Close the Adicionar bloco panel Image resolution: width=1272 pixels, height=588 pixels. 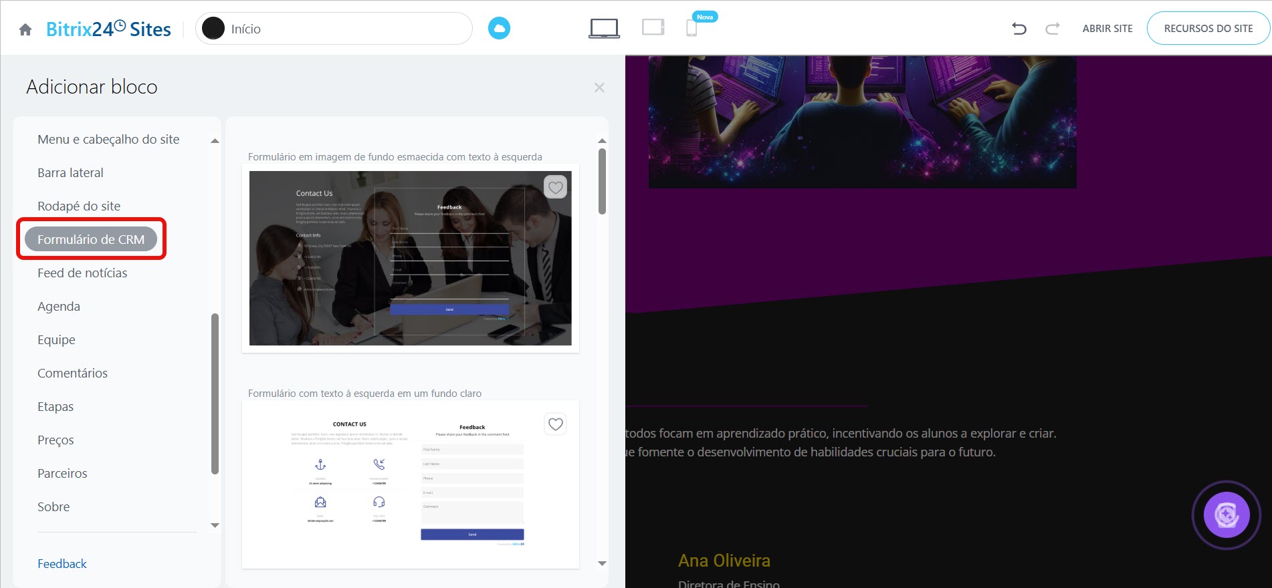(599, 88)
